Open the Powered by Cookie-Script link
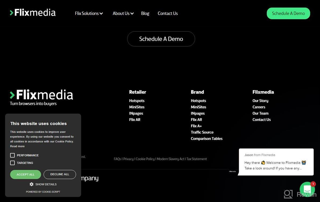 (x=43, y=192)
